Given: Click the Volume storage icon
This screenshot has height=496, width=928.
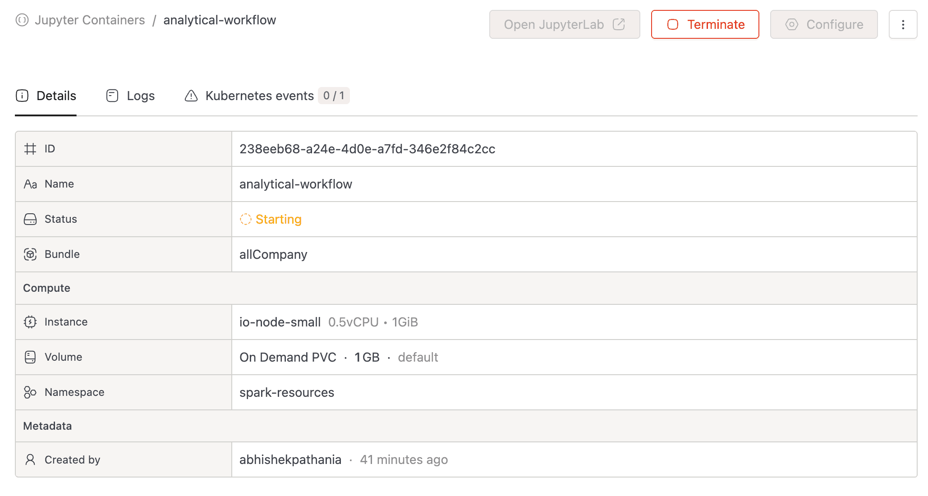Looking at the screenshot, I should coord(30,357).
